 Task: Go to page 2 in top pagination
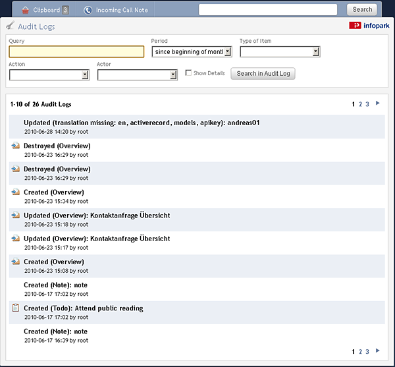(361, 104)
